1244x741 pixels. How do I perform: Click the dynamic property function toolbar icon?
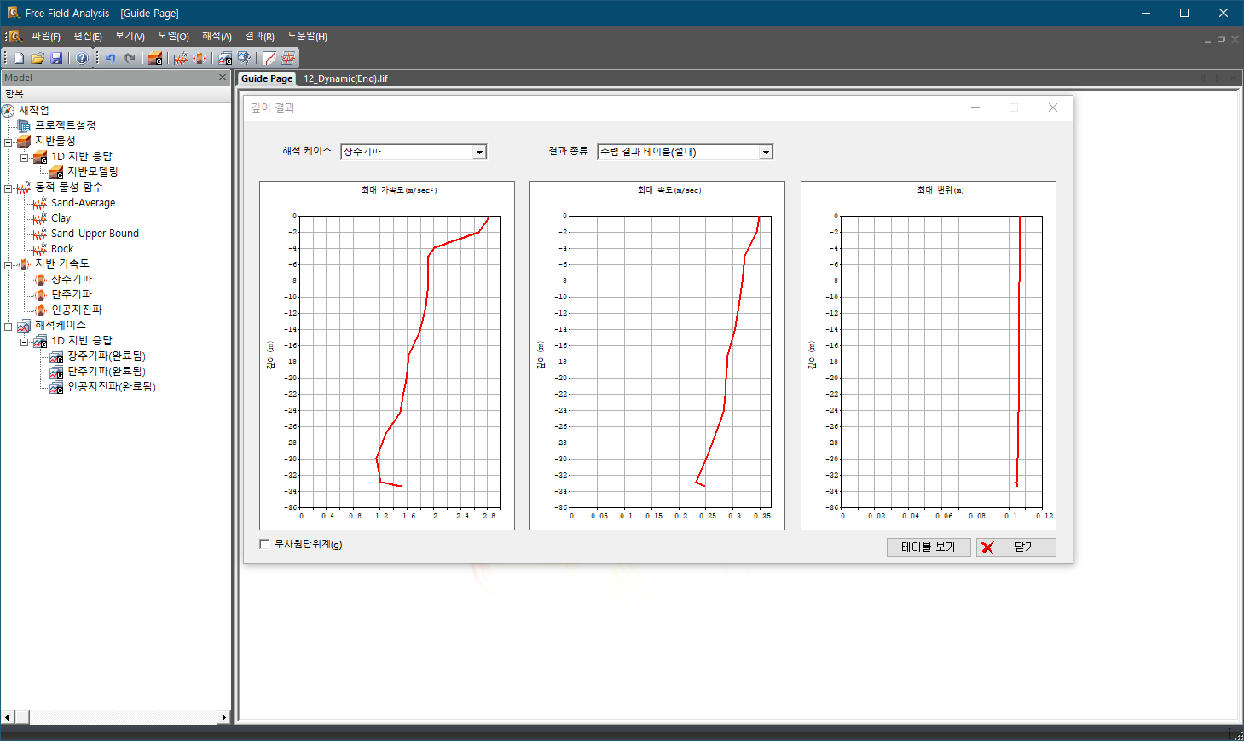point(181,58)
